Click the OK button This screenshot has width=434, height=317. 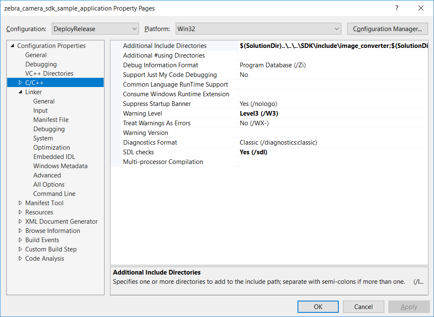pyautogui.click(x=318, y=306)
